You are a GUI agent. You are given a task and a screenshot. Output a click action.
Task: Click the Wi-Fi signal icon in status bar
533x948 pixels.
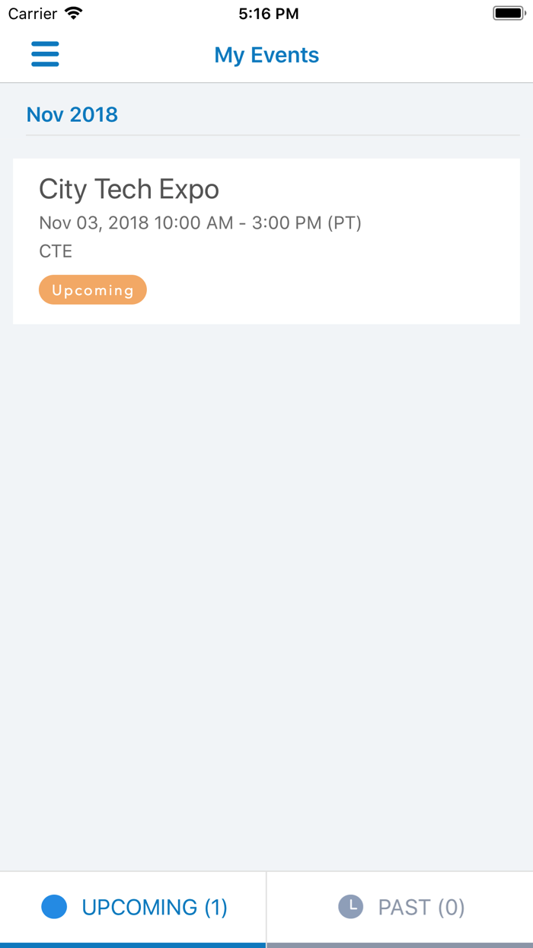[x=74, y=12]
